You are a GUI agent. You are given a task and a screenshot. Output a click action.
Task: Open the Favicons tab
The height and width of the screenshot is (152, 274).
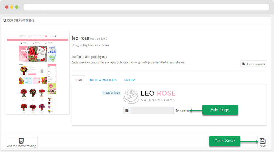[130, 80]
